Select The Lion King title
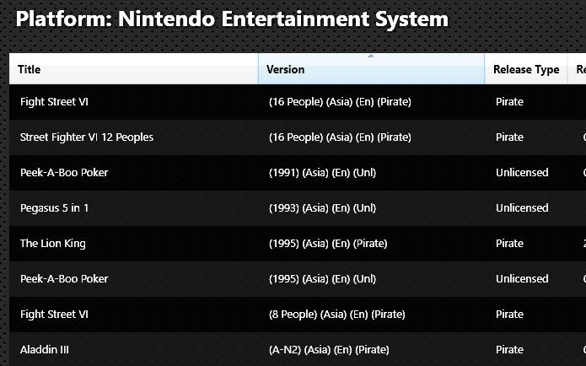 click(x=52, y=244)
